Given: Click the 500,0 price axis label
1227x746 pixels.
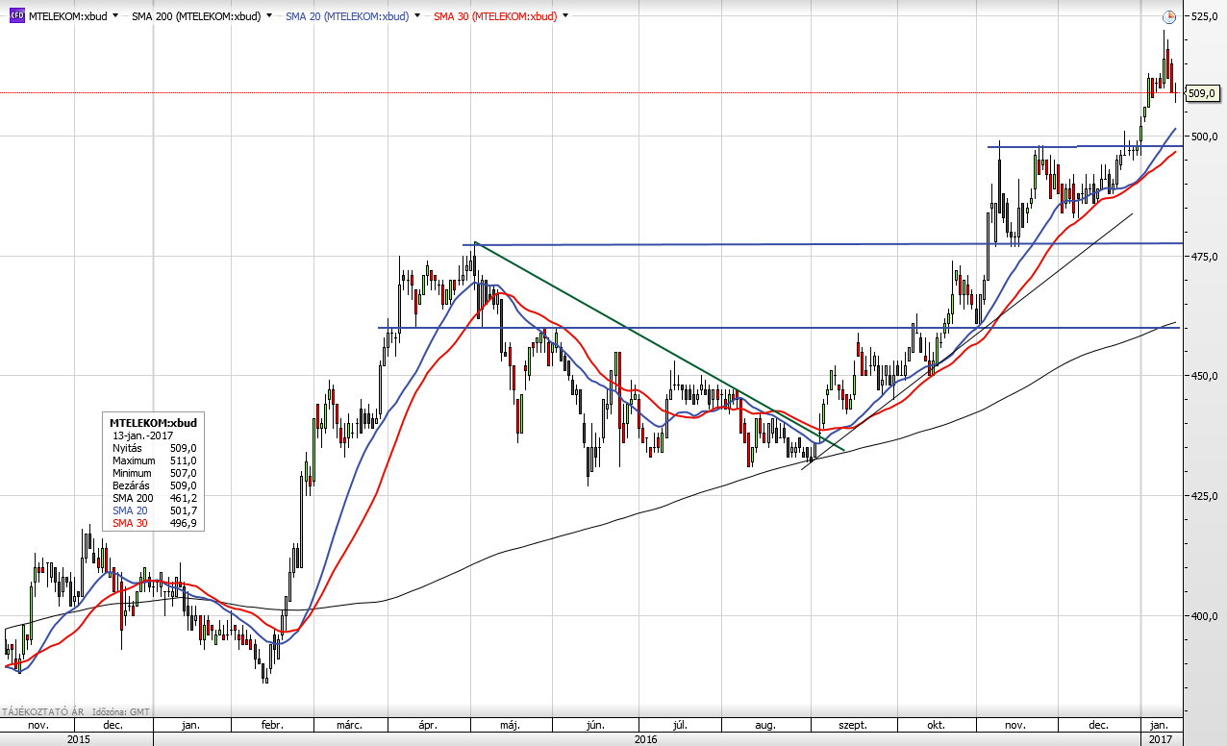Looking at the screenshot, I should click(x=1205, y=137).
